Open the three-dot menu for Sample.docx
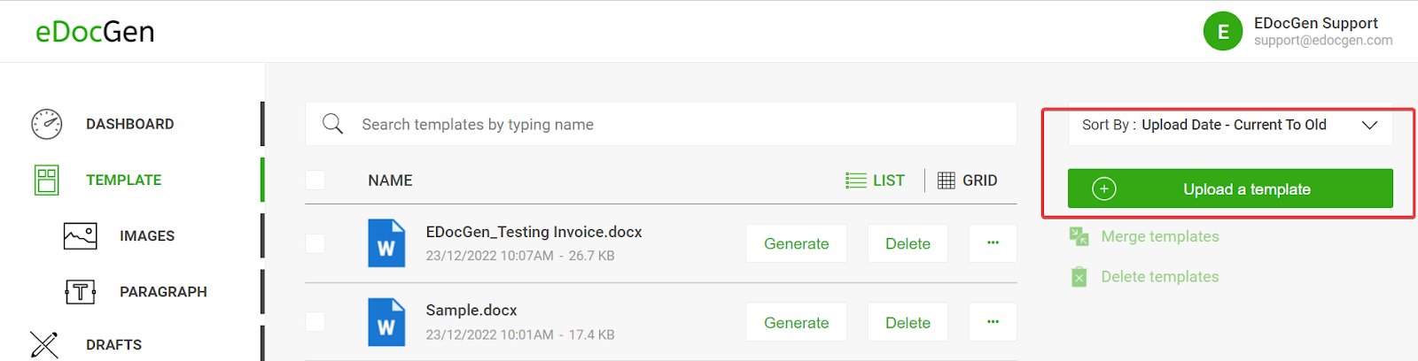 pos(993,322)
